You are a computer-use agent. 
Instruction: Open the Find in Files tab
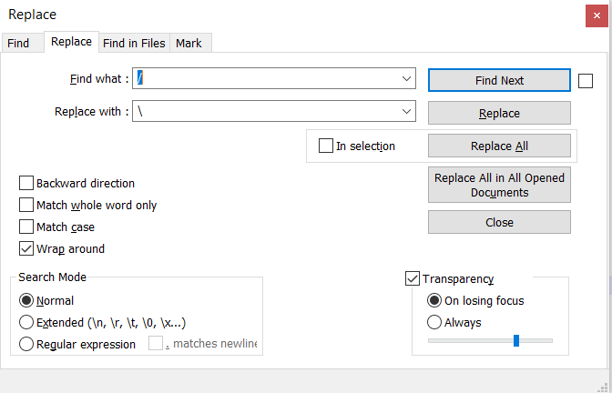[134, 44]
